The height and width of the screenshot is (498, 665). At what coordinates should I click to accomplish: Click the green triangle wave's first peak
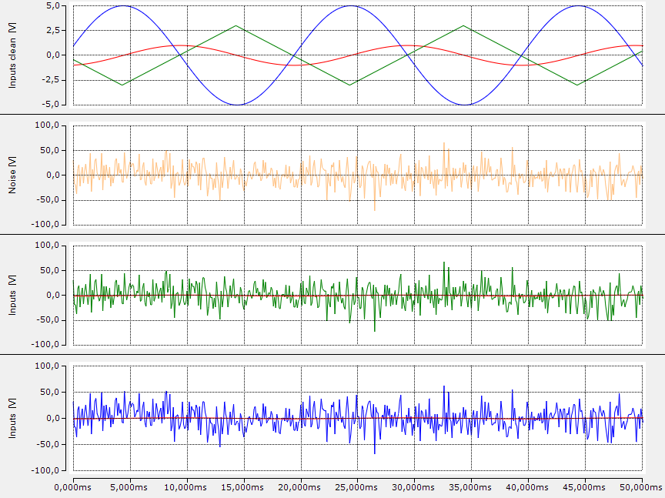point(236,26)
